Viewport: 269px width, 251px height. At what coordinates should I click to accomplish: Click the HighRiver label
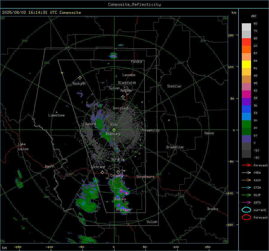(x=124, y=210)
